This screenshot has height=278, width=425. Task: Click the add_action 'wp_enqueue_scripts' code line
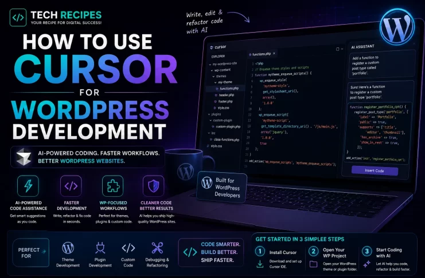click(x=293, y=163)
